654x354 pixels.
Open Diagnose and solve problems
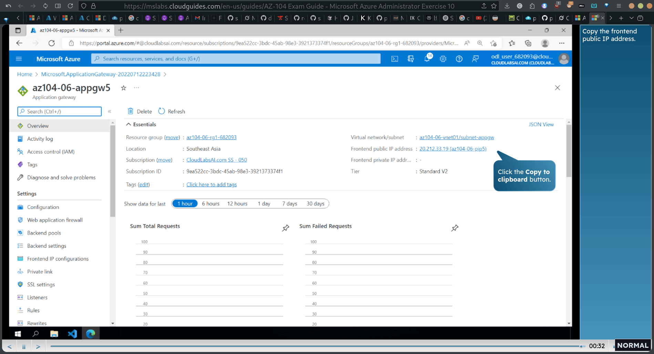59,178
